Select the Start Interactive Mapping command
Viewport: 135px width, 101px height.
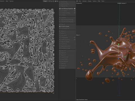[67, 20]
